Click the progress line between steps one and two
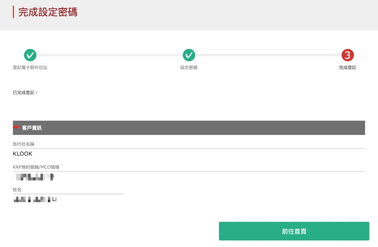The image size is (378, 247). click(x=109, y=55)
